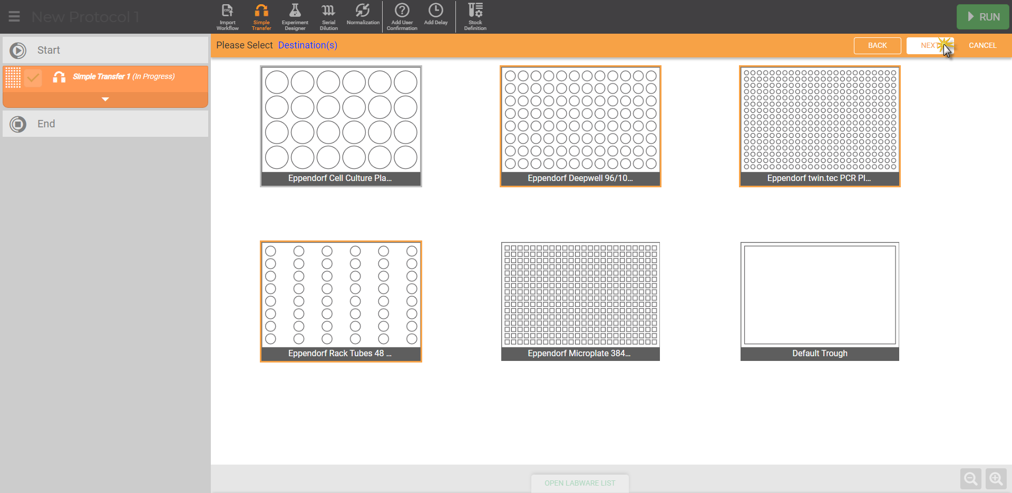The width and height of the screenshot is (1012, 493).
Task: Click the Start play icon
Action: tap(18, 51)
